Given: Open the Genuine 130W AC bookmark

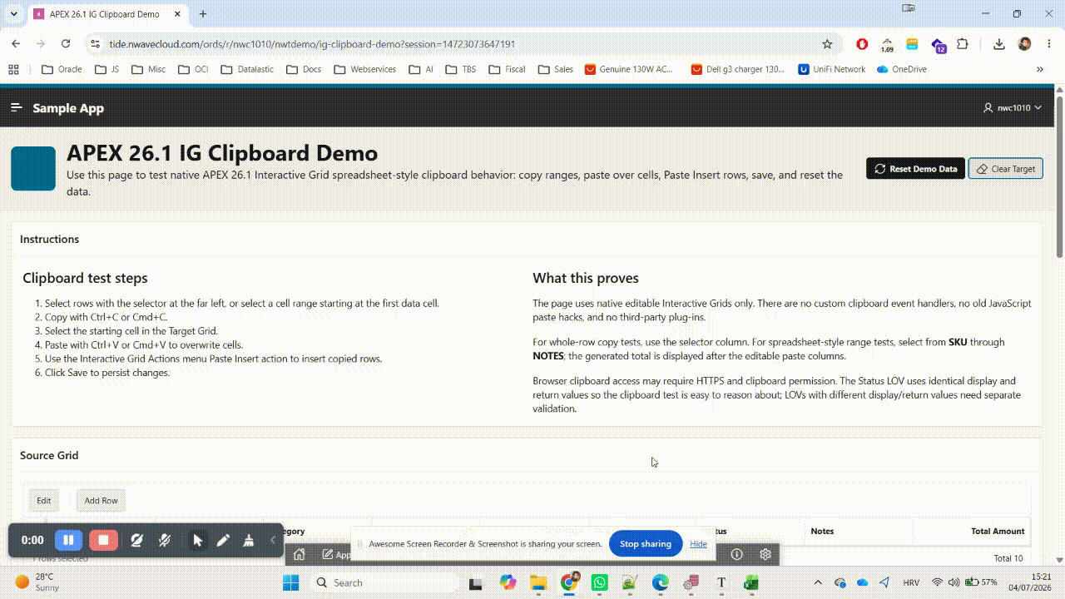Looking at the screenshot, I should click(629, 69).
